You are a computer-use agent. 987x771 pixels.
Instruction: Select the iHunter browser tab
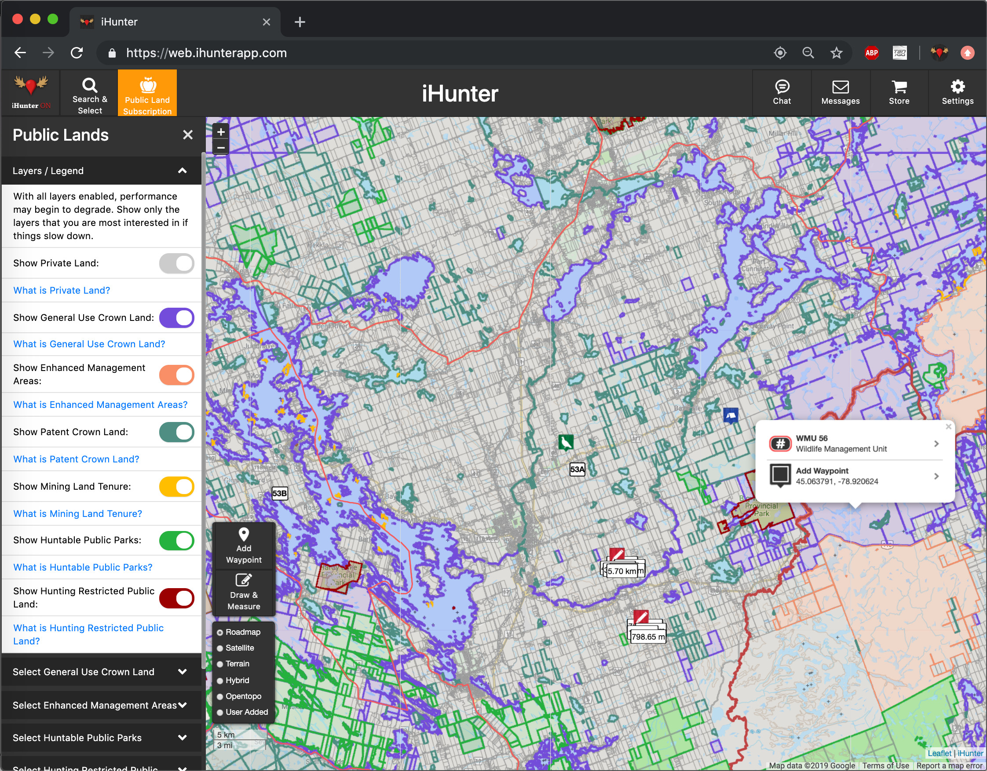pyautogui.click(x=175, y=22)
